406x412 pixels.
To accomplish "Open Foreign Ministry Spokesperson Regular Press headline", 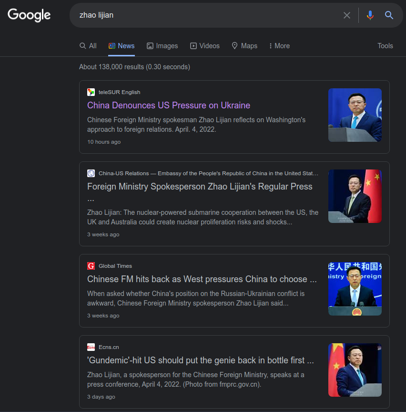I will click(200, 187).
